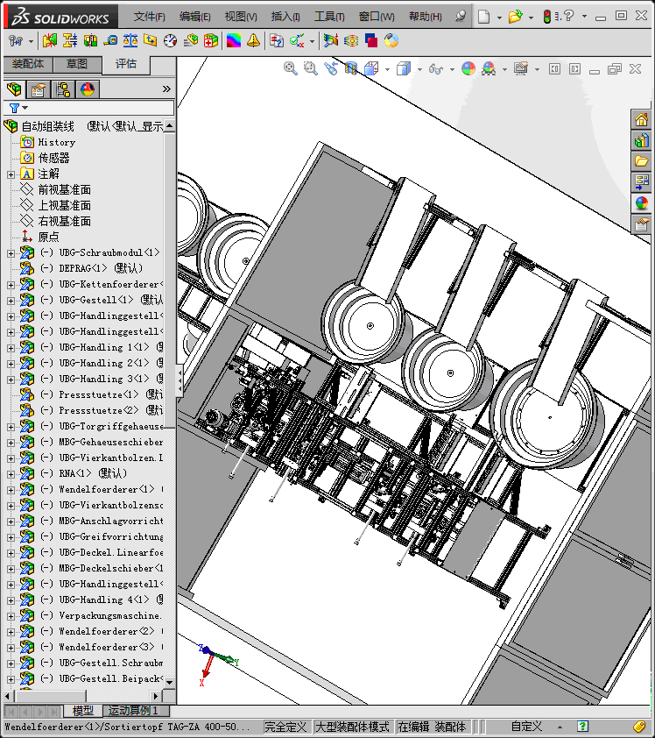Click the tree filter funnel icon

(15, 109)
